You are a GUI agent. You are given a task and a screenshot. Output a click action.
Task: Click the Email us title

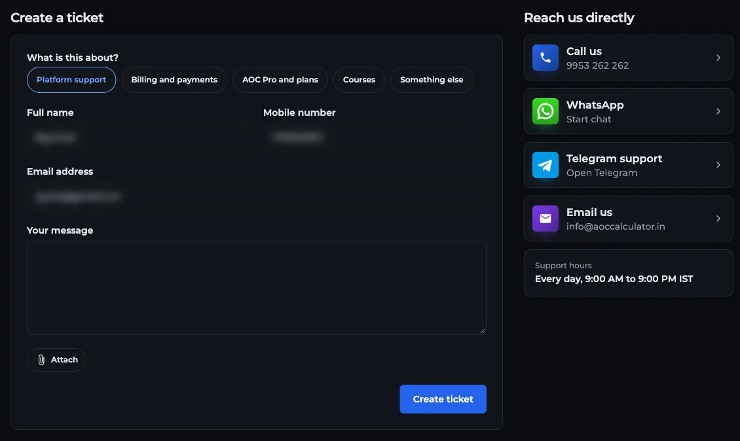click(589, 212)
